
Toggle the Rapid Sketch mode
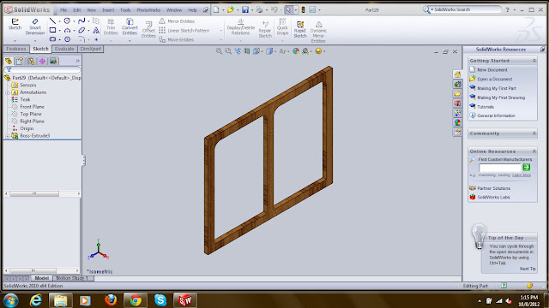point(300,29)
